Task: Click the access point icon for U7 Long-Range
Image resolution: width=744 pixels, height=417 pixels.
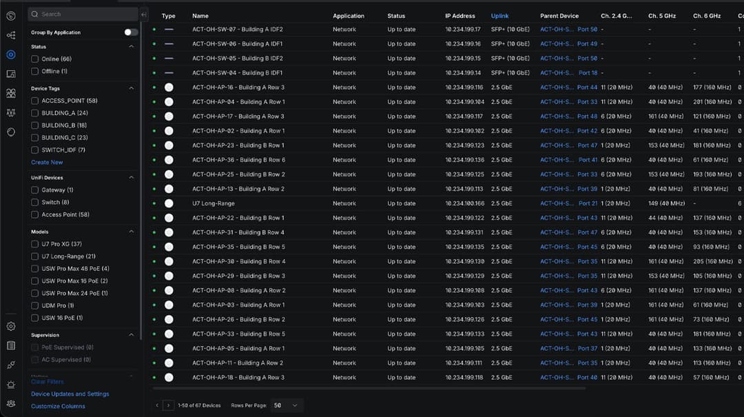Action: [169, 203]
